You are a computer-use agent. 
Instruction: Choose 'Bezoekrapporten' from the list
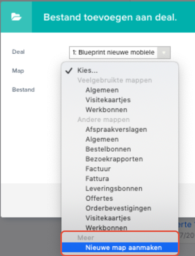point(120,159)
